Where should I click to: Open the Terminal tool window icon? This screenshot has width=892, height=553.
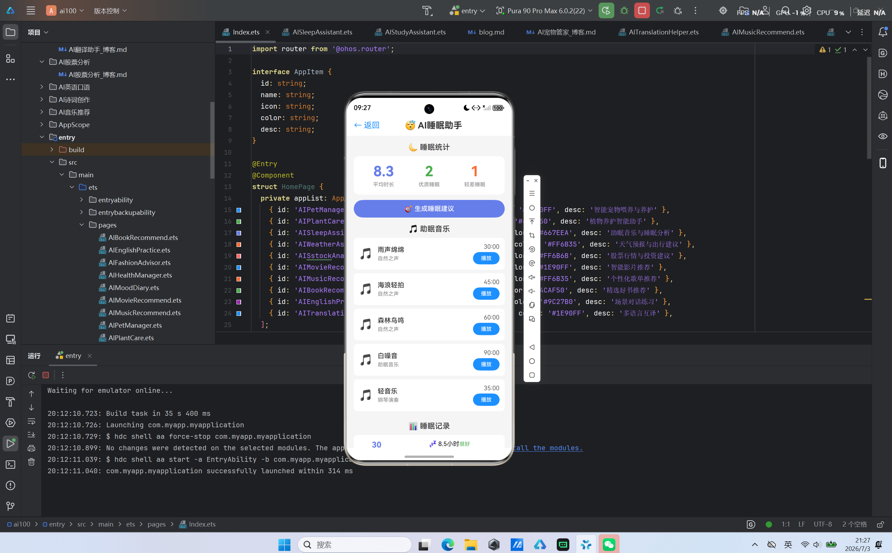click(x=10, y=465)
